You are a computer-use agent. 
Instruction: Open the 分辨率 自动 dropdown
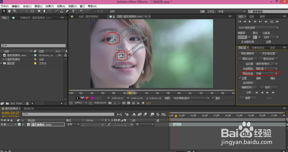point(271,37)
